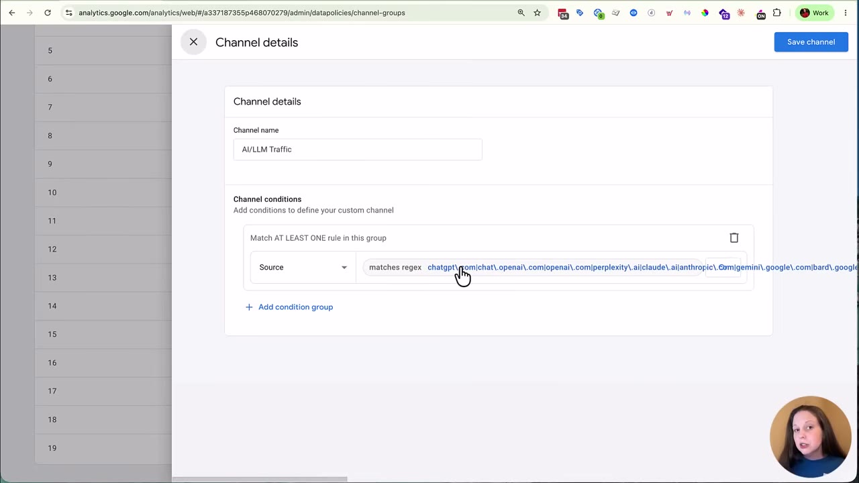Add a new condition group
The image size is (859, 483).
(x=289, y=307)
